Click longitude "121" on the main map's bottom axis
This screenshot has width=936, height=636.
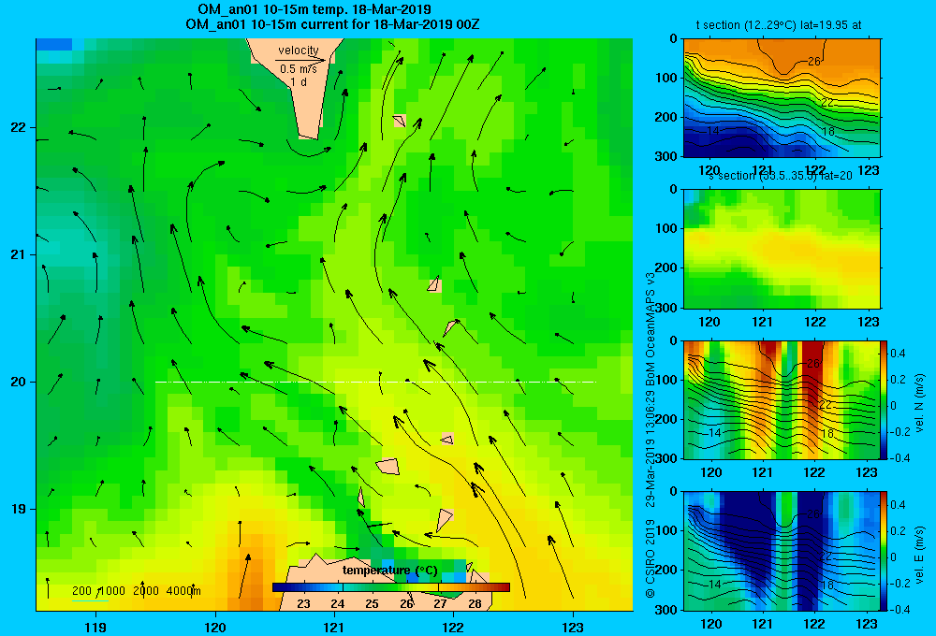coord(334,627)
